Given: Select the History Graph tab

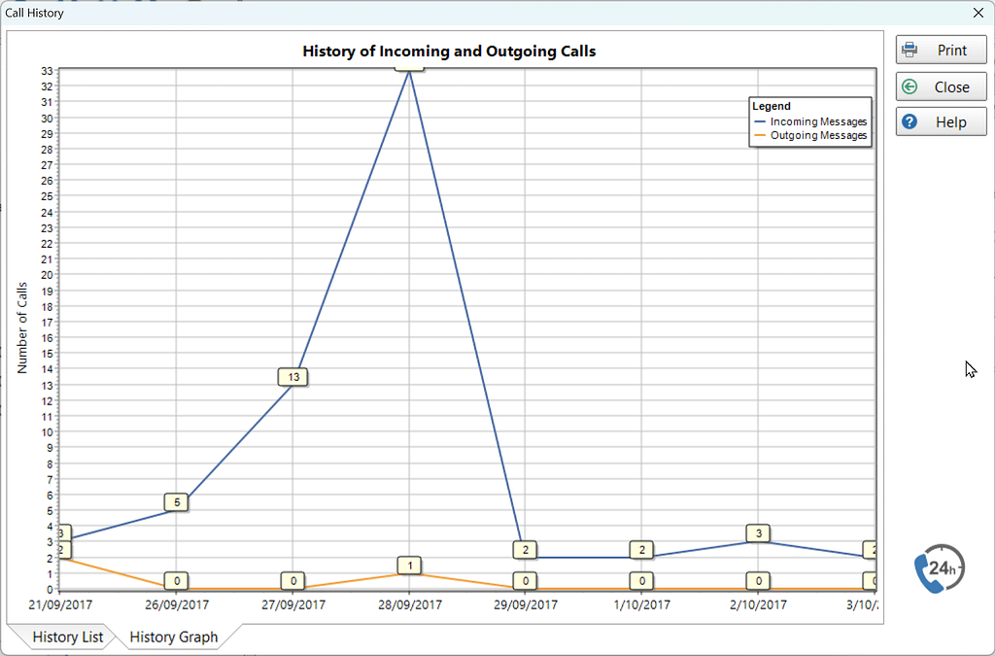Looking at the screenshot, I should pos(173,637).
